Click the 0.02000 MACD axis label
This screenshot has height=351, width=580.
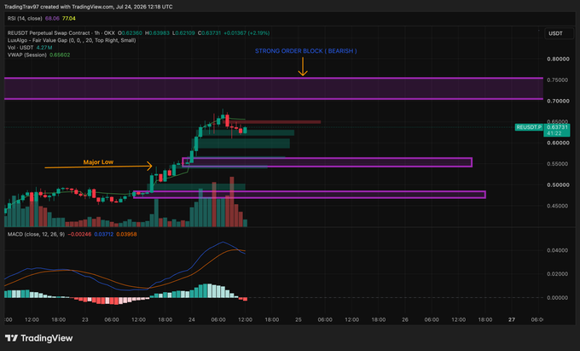point(558,274)
